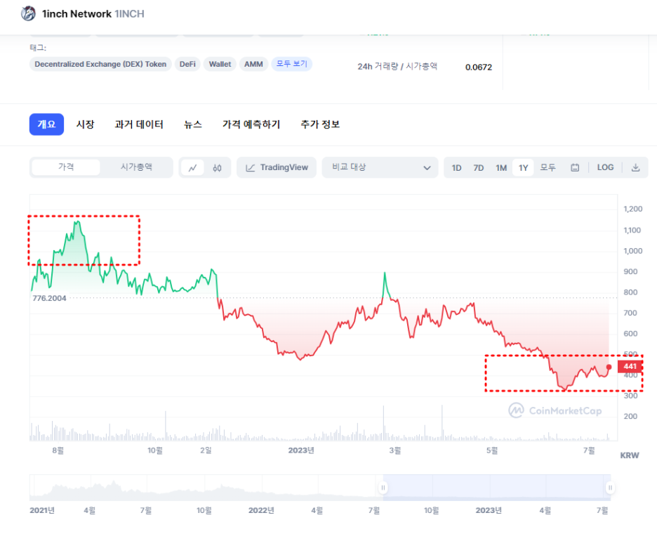The height and width of the screenshot is (539, 657).
Task: Open the 과거 데이터 historical data tab
Action: pos(139,124)
